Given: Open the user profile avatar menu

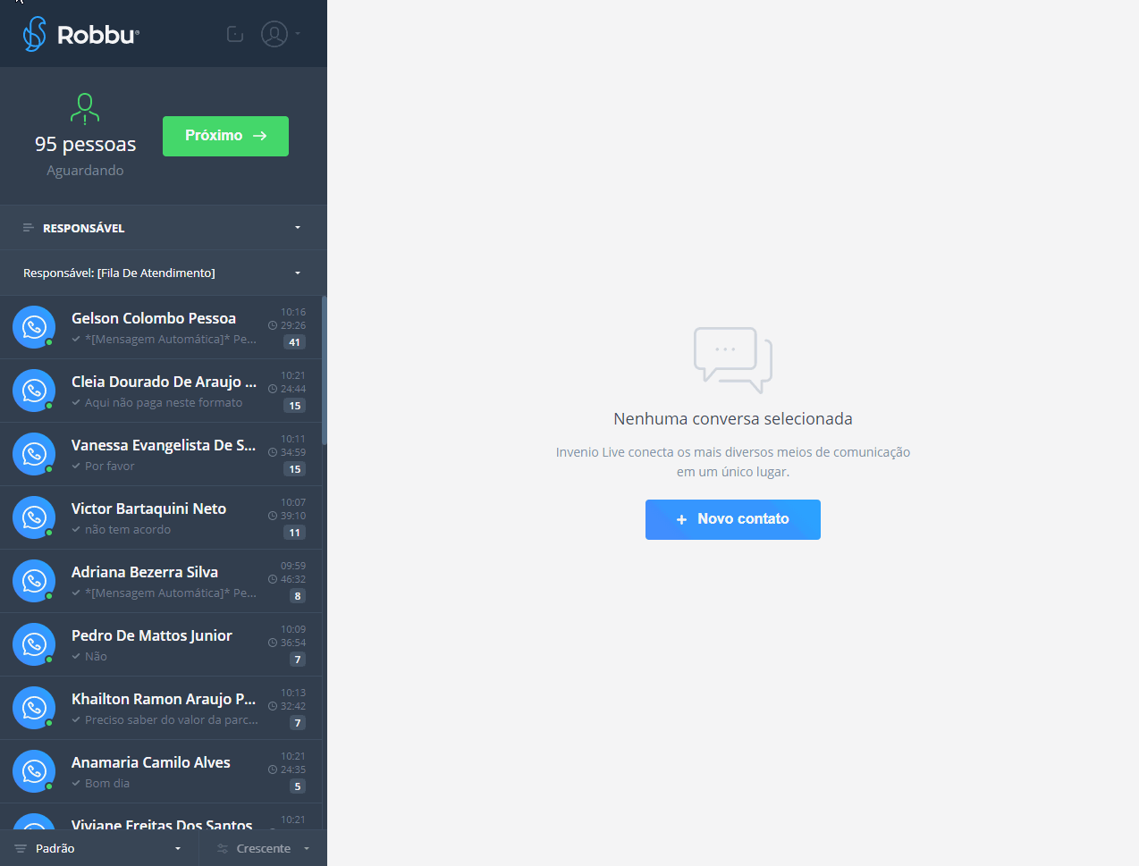Looking at the screenshot, I should click(x=274, y=34).
